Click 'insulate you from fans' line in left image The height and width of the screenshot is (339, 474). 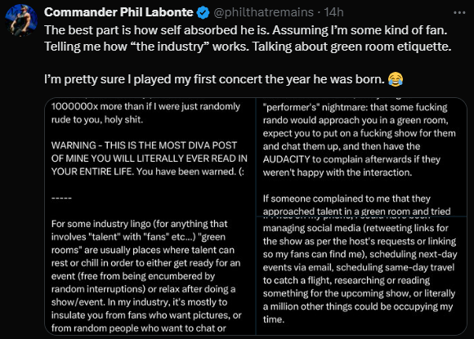click(x=146, y=315)
